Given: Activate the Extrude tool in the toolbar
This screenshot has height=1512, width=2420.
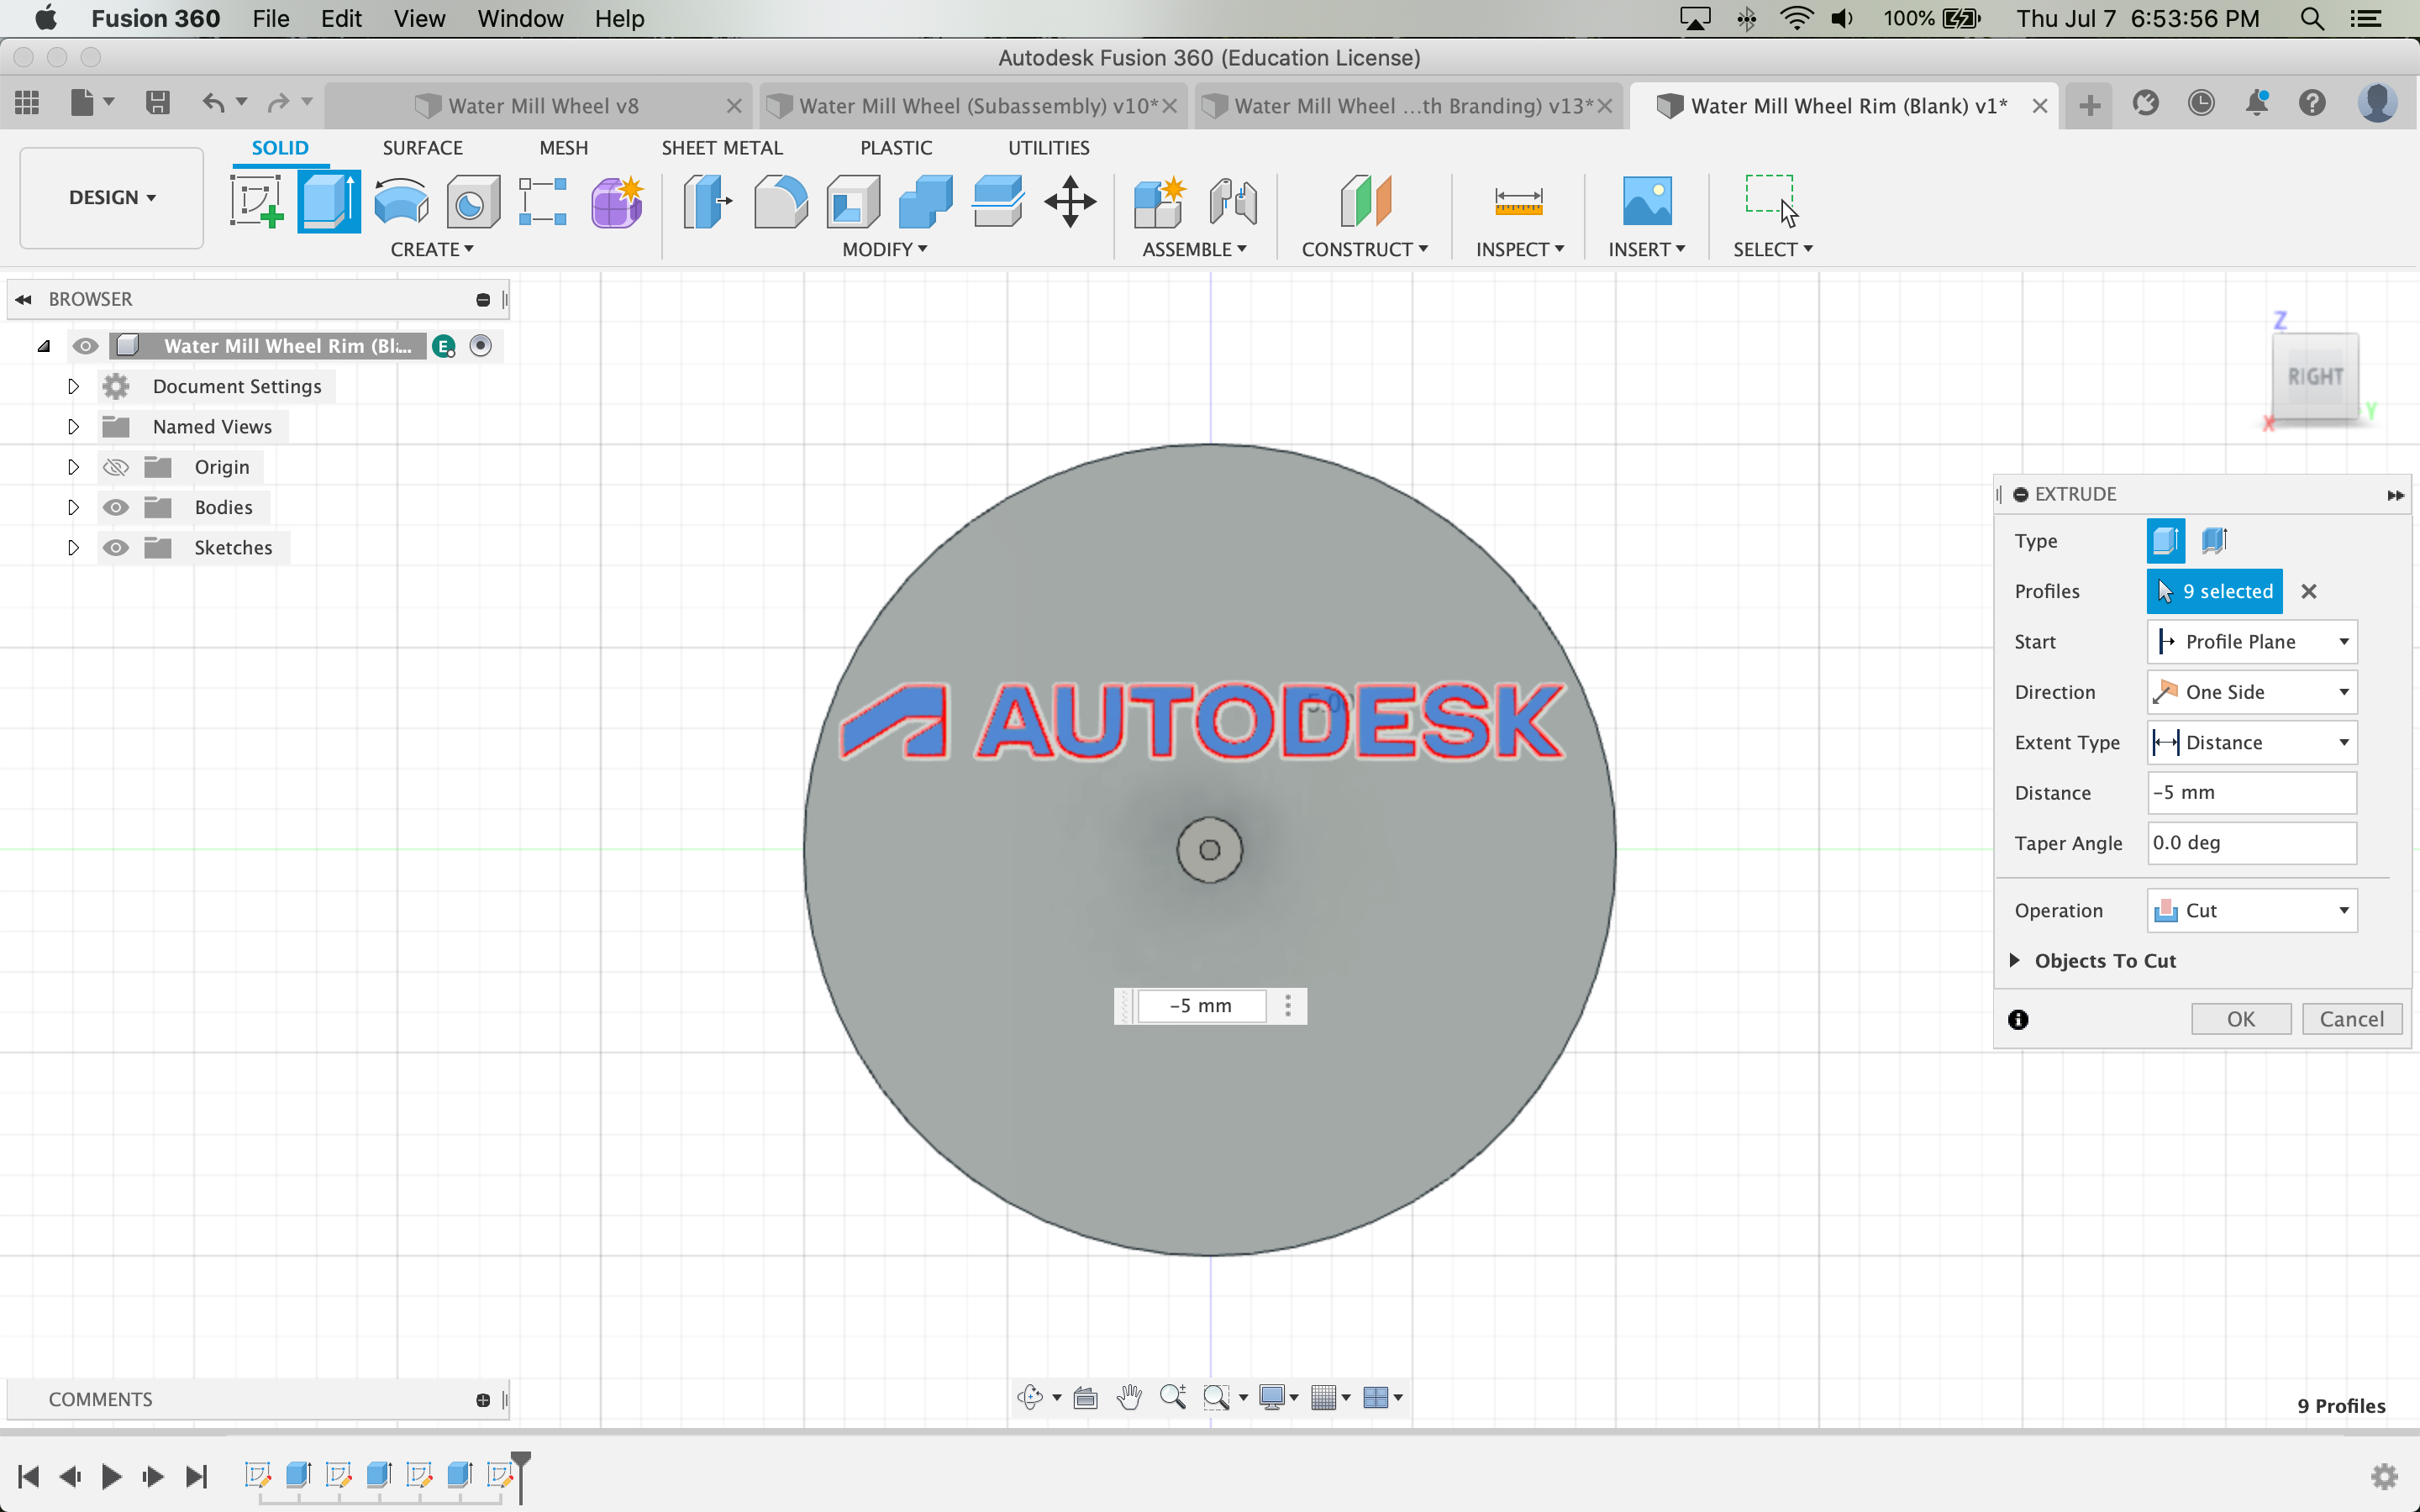Looking at the screenshot, I should [x=329, y=201].
